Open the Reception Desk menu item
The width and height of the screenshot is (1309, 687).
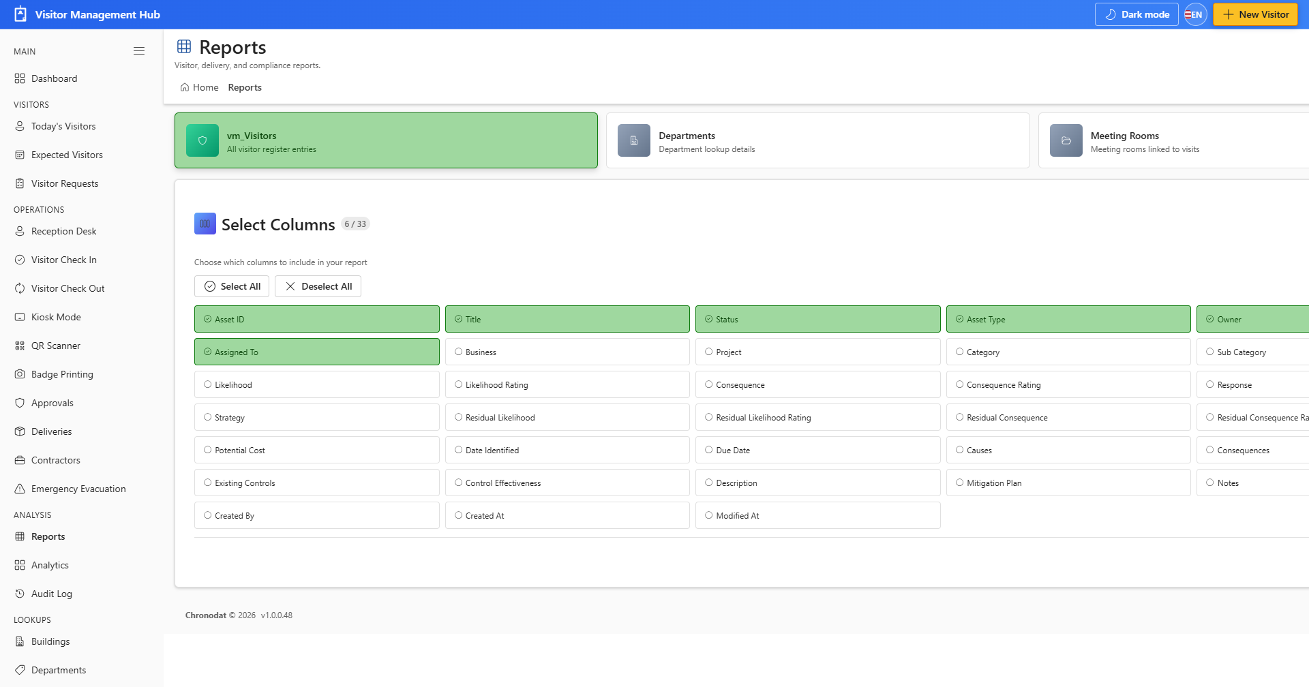click(x=82, y=231)
